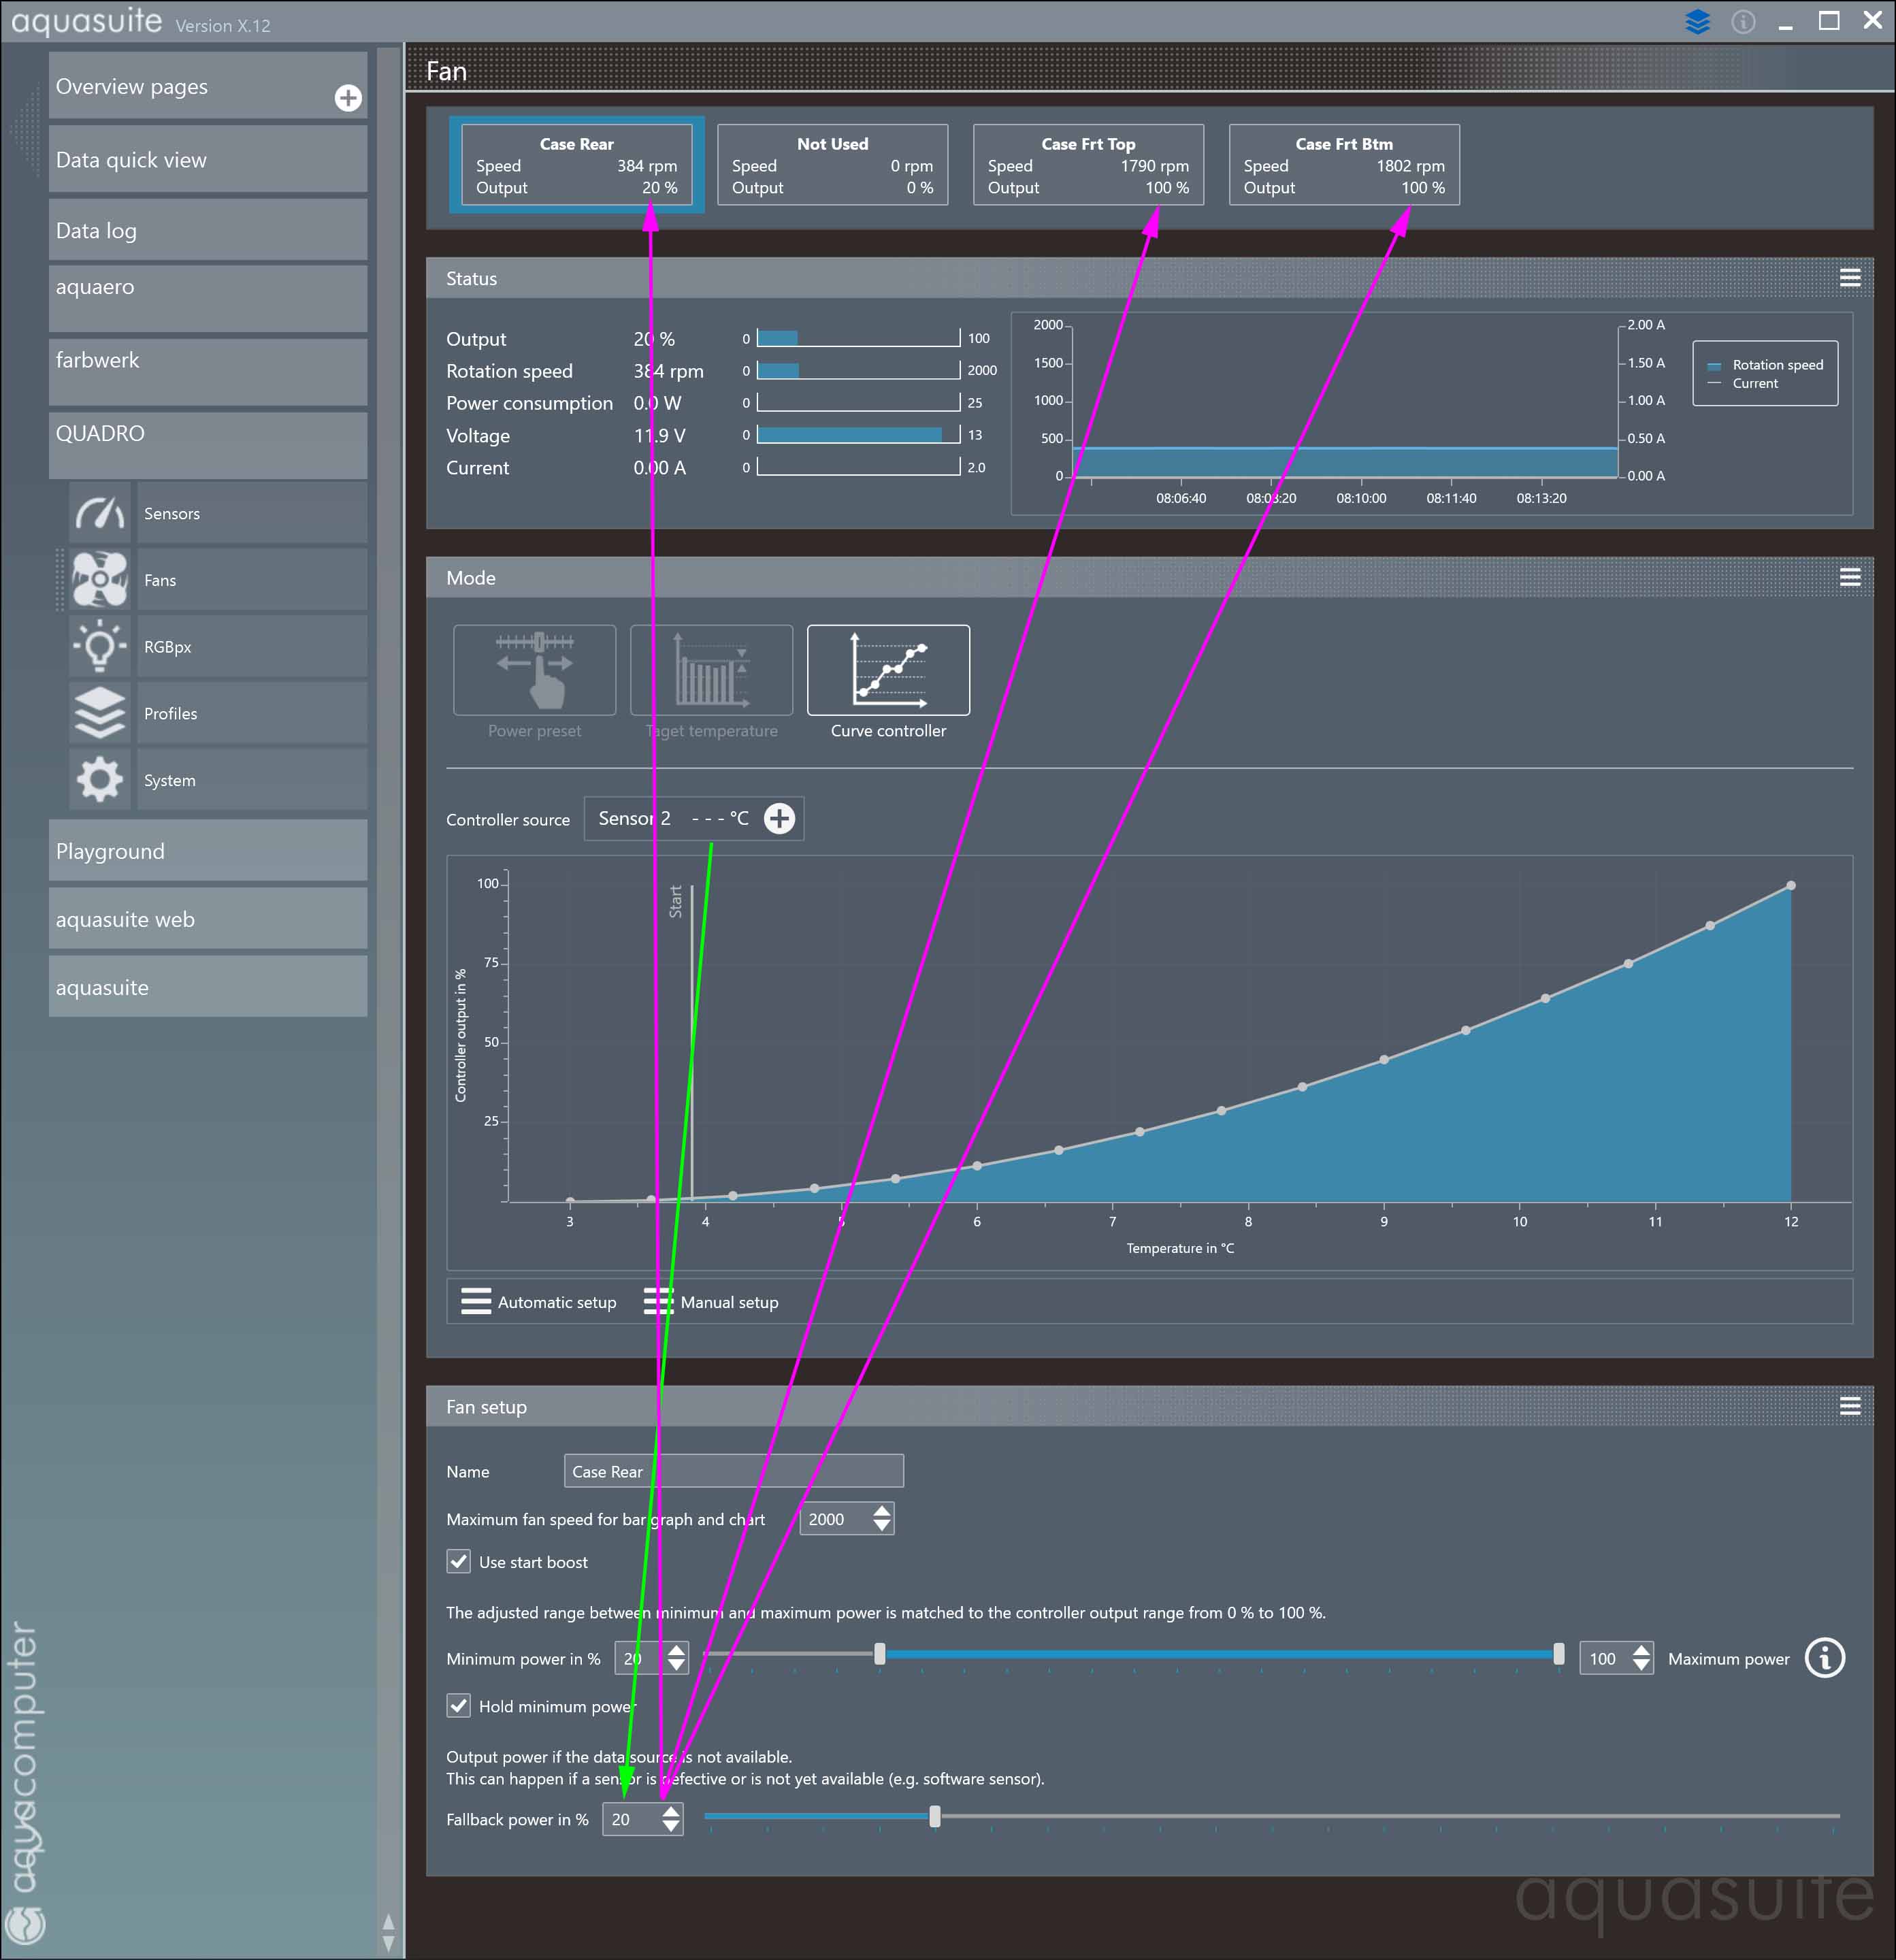Click the RGBpx light bulb icon
The image size is (1896, 1960).
pos(100,647)
